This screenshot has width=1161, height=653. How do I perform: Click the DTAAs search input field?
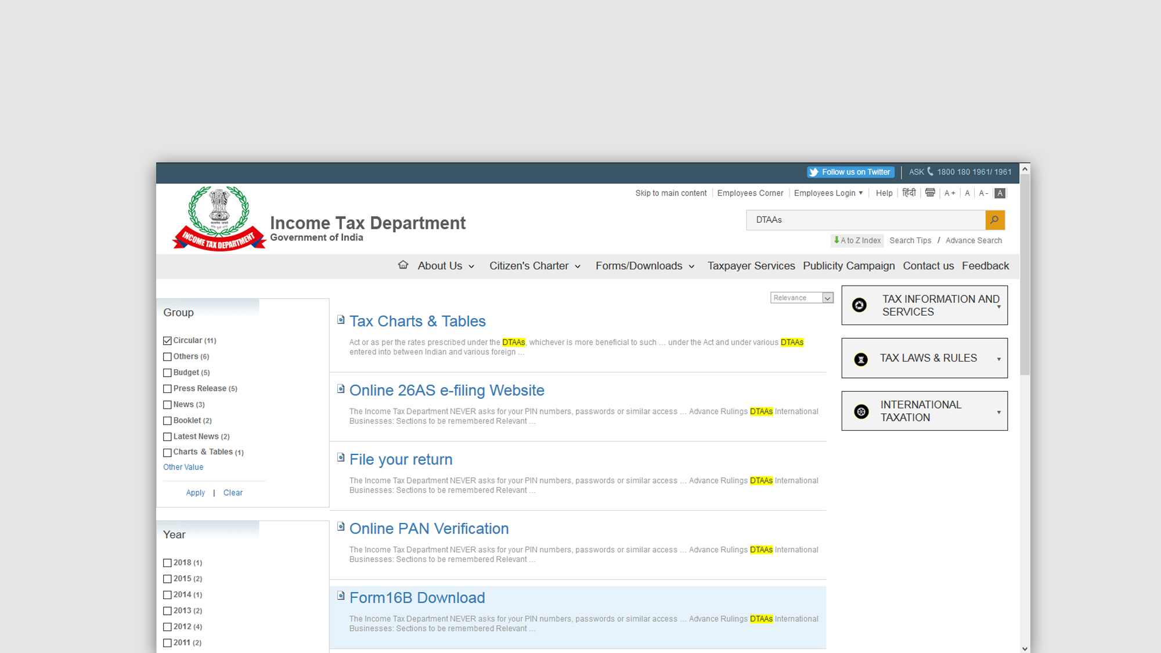click(865, 220)
